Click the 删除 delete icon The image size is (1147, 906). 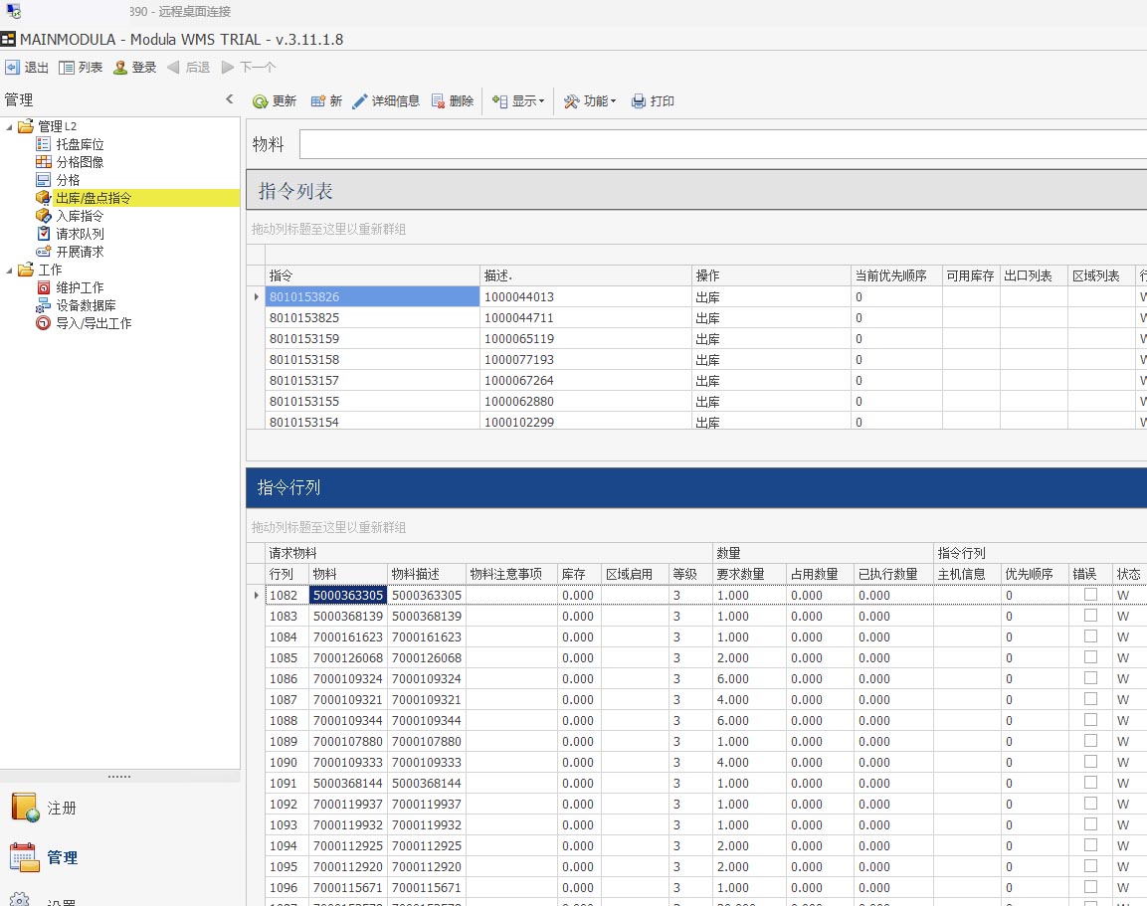coord(439,101)
